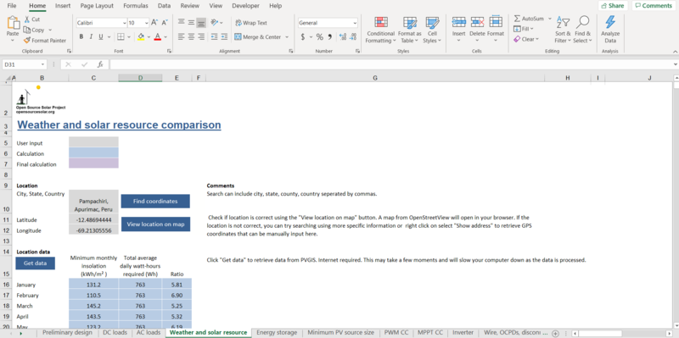Open the DC loads sheet tab
Viewport: 679px width, 338px height.
(115, 332)
